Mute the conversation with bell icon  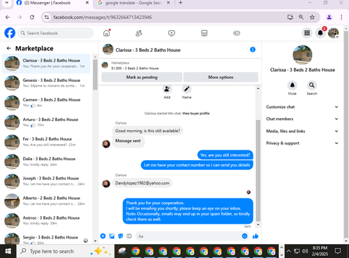click(292, 85)
